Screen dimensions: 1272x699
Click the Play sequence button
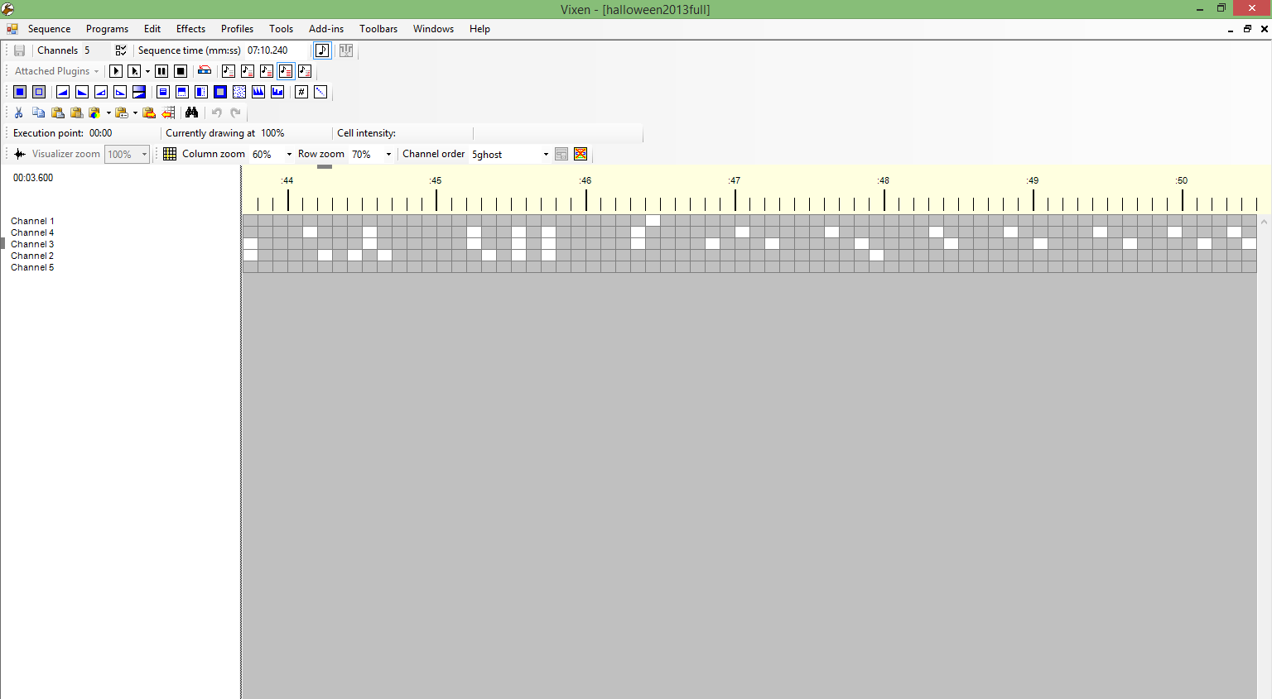[116, 71]
